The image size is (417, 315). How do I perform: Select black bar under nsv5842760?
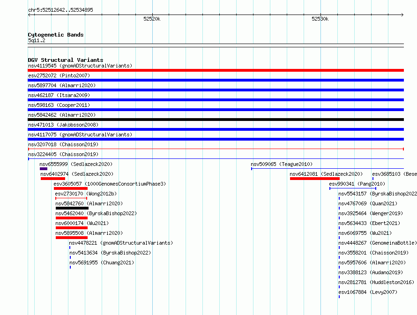click(72, 208)
